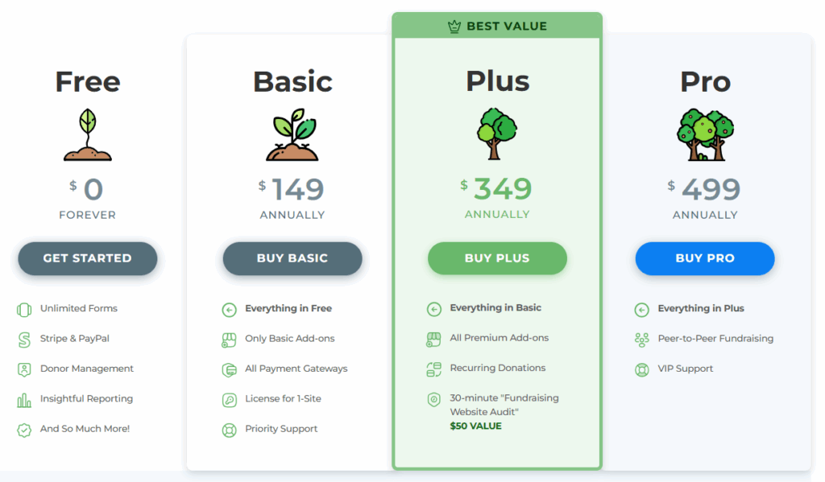This screenshot has width=825, height=482.
Task: Click the BUY BASIC button
Action: click(292, 258)
